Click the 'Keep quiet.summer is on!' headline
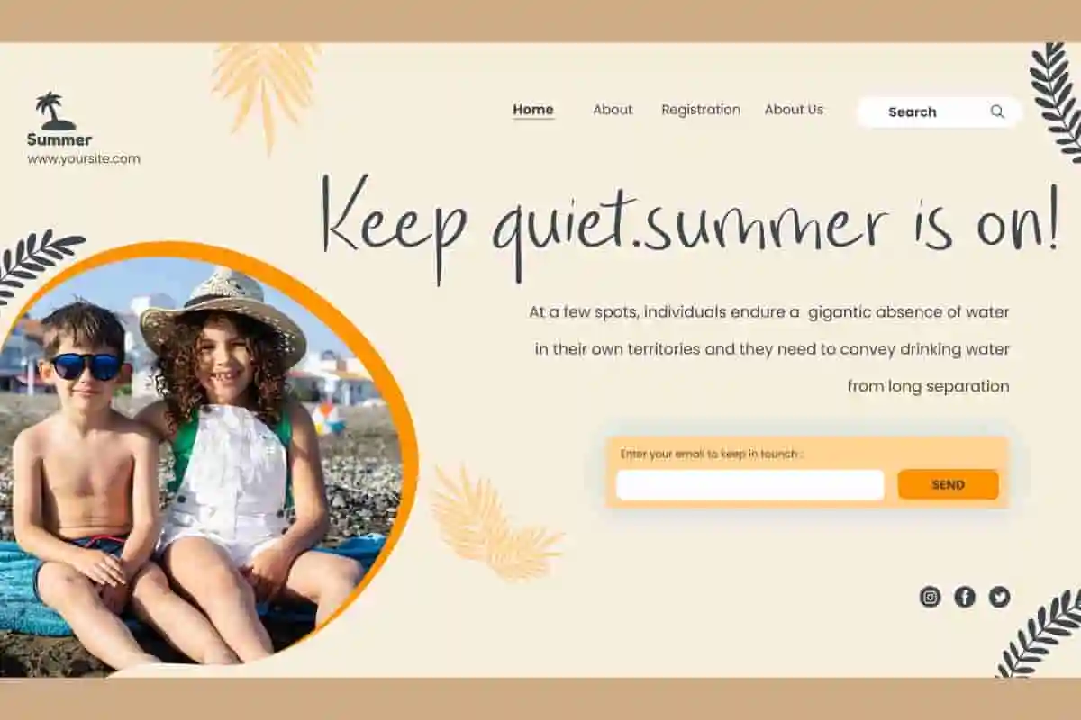 (x=689, y=225)
